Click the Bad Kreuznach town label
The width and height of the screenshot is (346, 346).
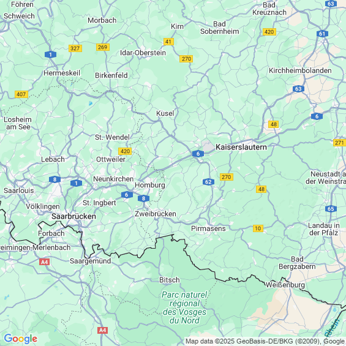(x=269, y=9)
